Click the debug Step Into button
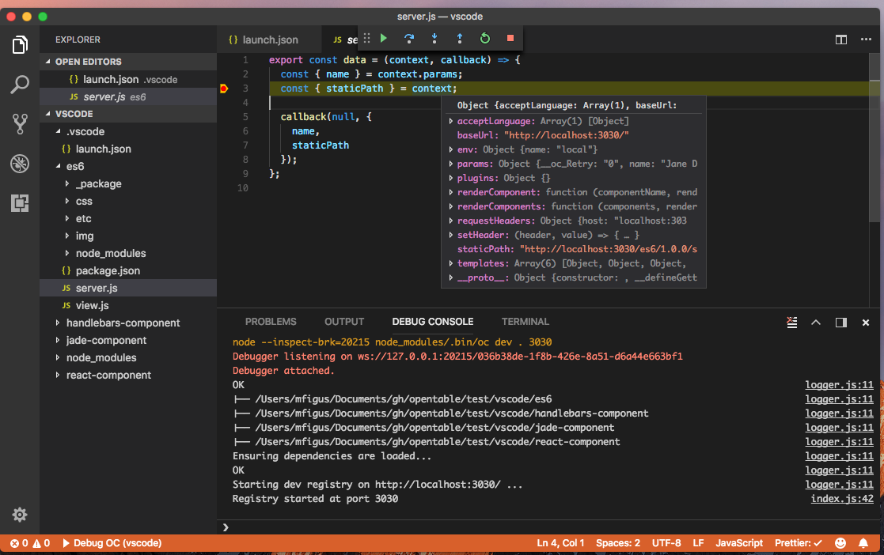The width and height of the screenshot is (884, 555). point(434,38)
